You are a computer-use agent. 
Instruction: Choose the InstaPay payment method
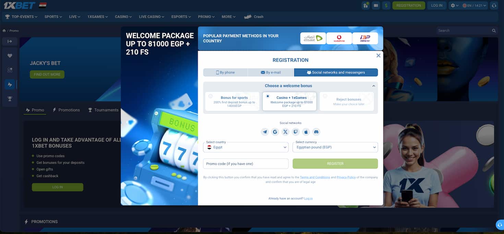[x=365, y=39]
